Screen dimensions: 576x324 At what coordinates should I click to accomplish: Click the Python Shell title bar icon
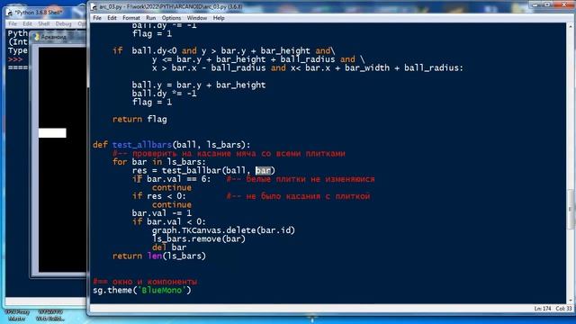(x=10, y=13)
